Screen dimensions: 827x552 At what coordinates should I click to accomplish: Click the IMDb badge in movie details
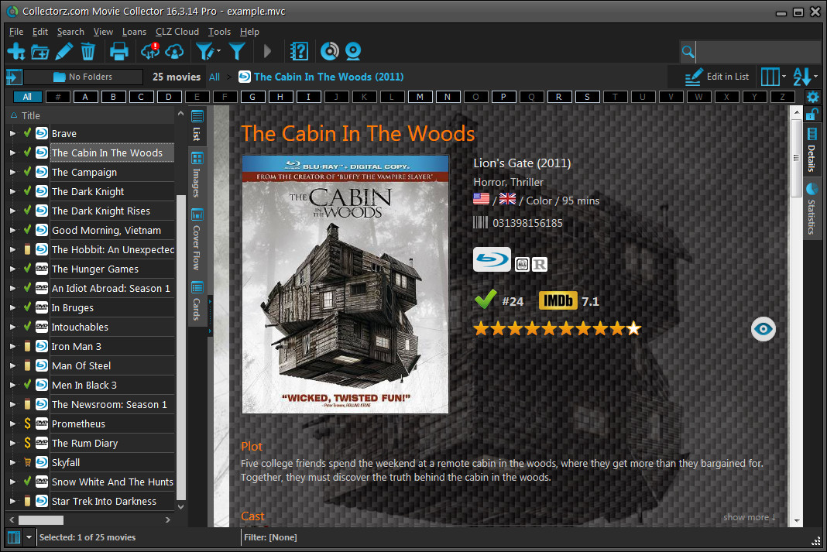pos(558,301)
